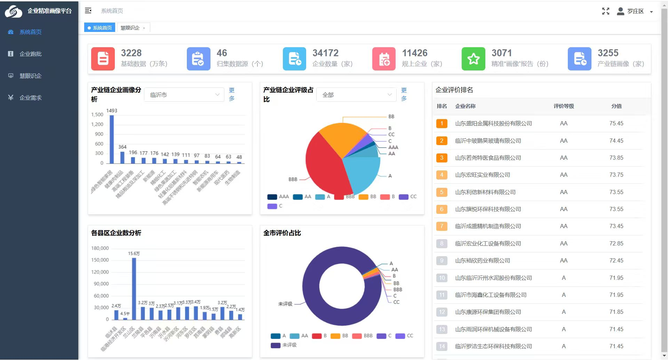Viewport: 668px width, 360px height.
Task: Toggle AAA legend in rating pie chart
Action: (278, 197)
